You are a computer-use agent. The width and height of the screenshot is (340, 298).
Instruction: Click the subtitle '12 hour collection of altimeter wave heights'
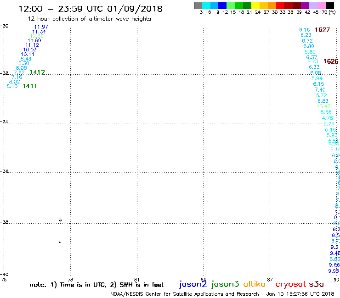[x=89, y=19]
